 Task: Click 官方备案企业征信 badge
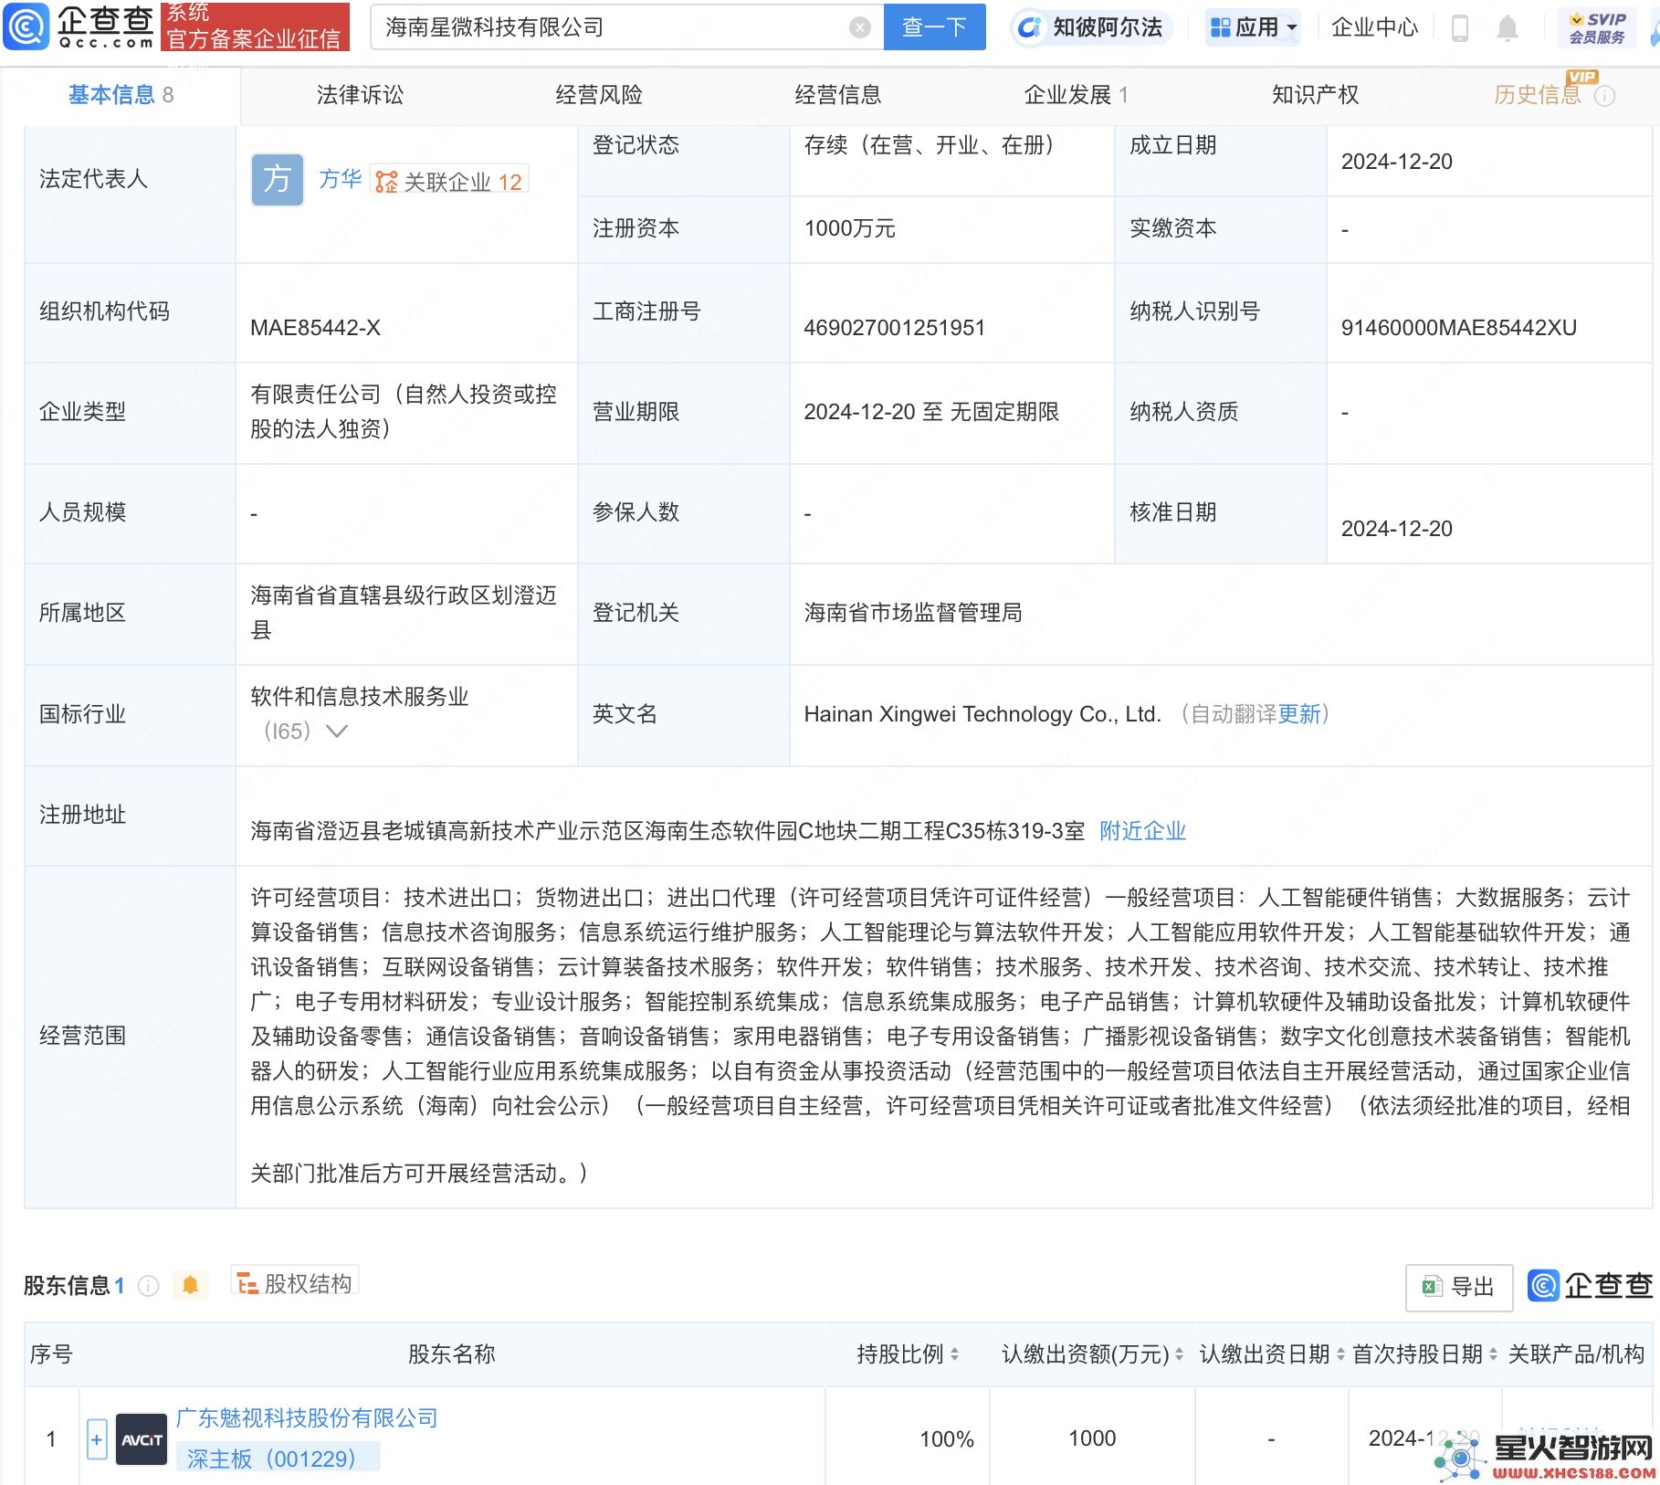255,26
